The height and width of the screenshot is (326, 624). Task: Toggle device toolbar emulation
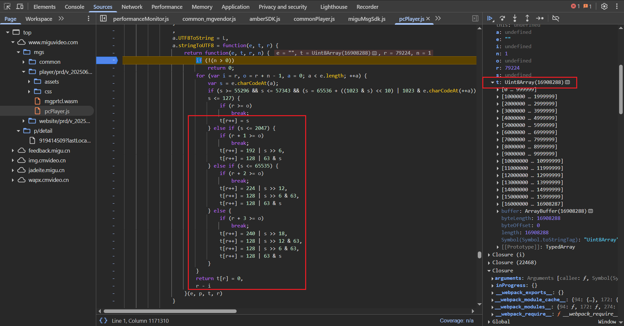pyautogui.click(x=20, y=7)
